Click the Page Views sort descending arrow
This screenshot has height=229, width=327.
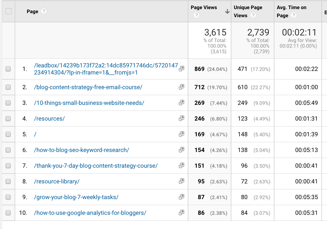point(227,11)
